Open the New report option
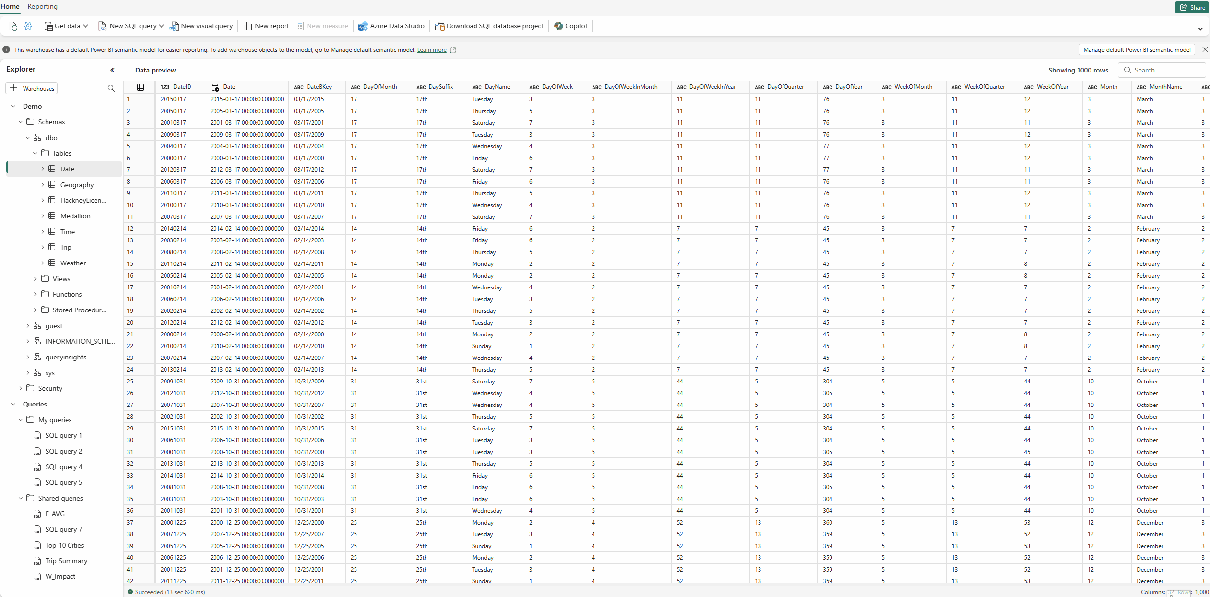This screenshot has width=1210, height=597. [266, 26]
